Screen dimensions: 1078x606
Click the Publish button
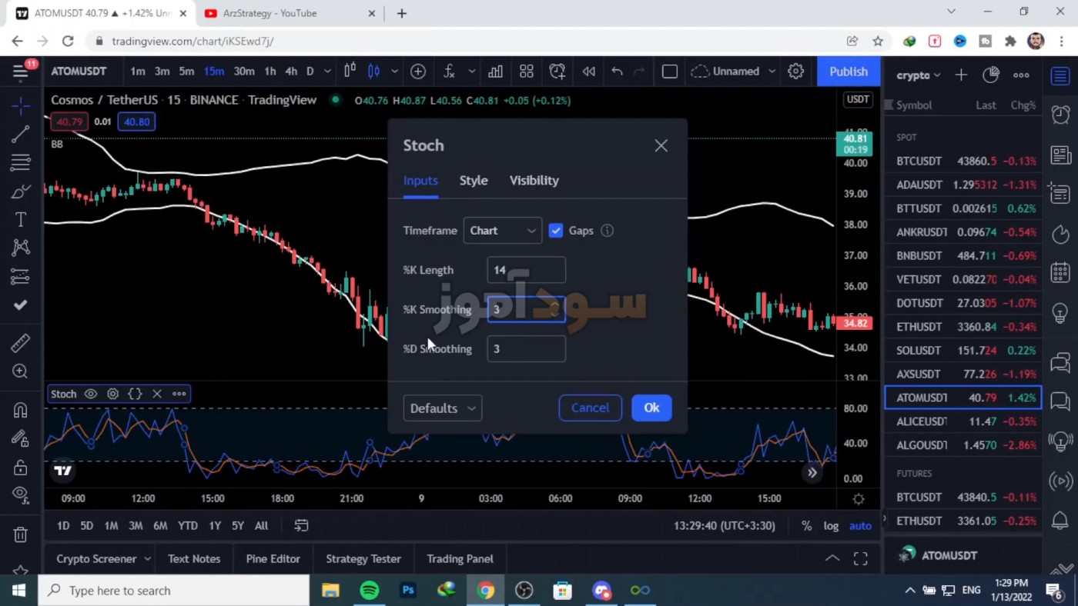click(849, 72)
